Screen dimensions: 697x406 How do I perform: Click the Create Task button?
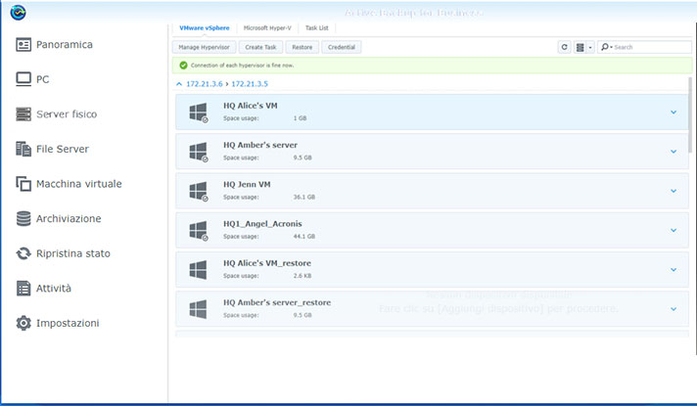[x=260, y=47]
